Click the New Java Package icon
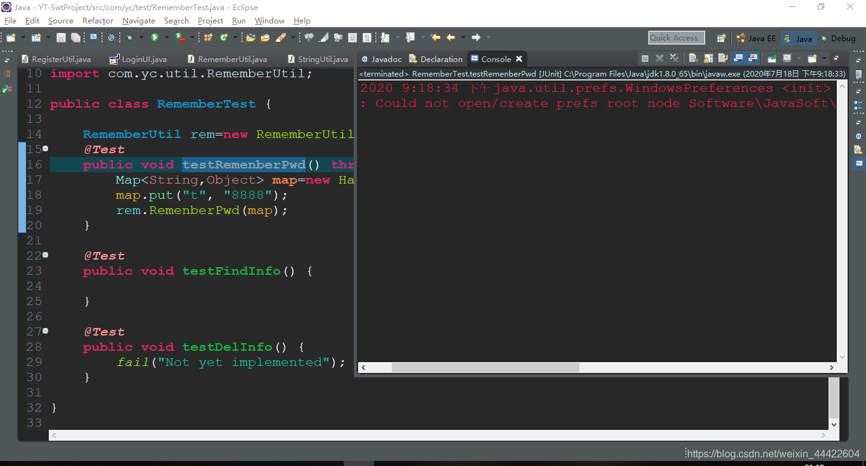 click(208, 37)
